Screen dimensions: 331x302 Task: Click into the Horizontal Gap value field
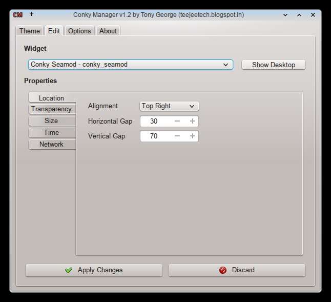coord(154,122)
